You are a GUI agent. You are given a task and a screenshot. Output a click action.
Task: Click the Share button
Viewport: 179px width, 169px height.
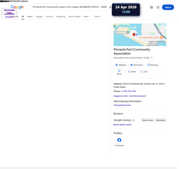pyautogui.click(x=132, y=72)
